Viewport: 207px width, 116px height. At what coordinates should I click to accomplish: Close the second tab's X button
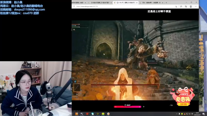click(x=111, y=3)
